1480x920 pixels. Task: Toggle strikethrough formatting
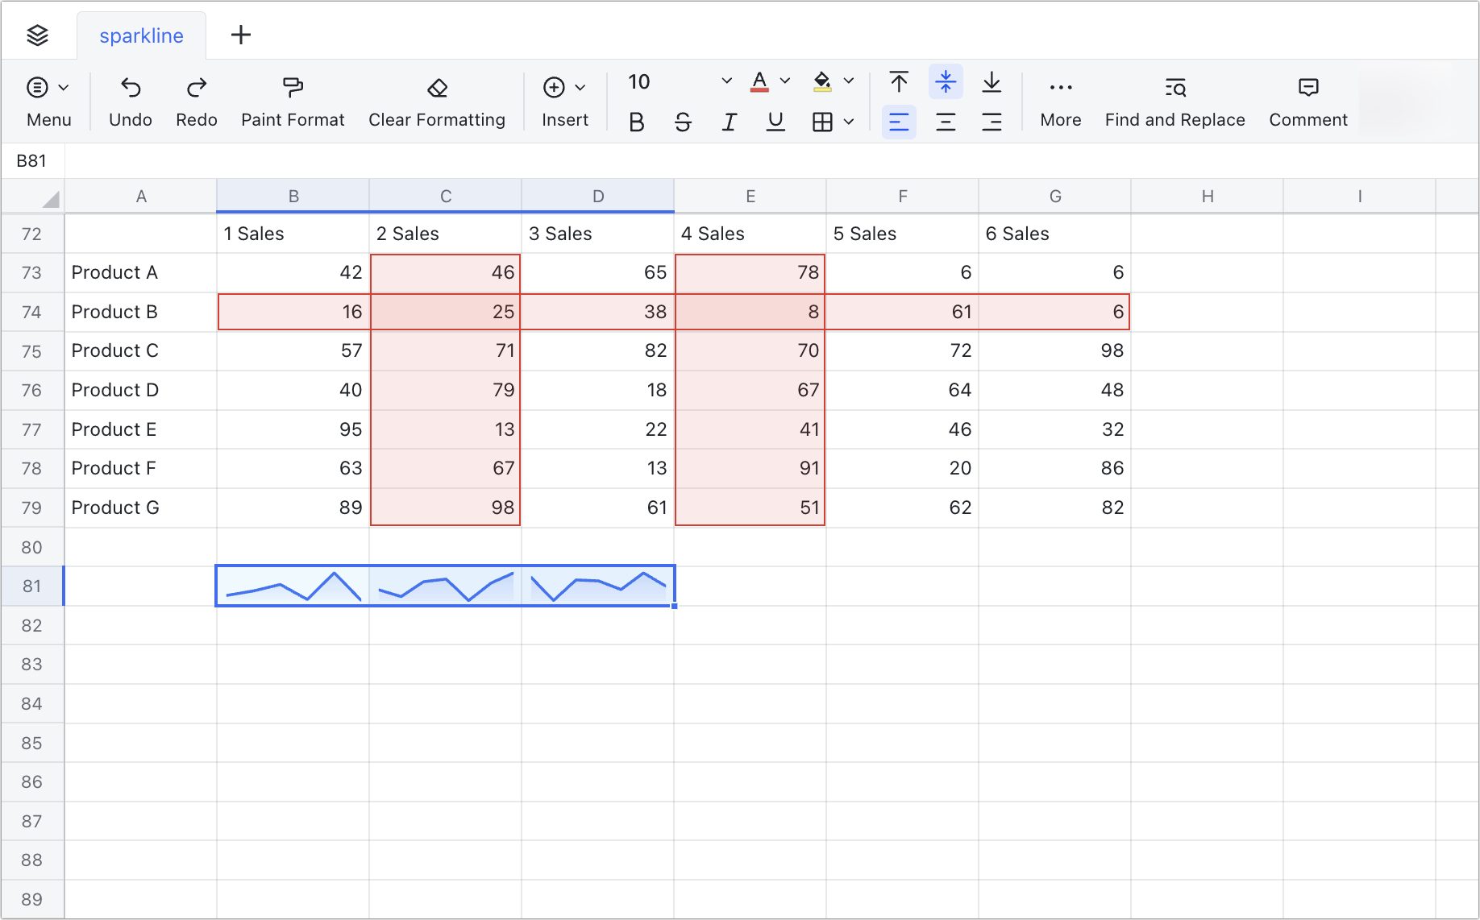[683, 122]
